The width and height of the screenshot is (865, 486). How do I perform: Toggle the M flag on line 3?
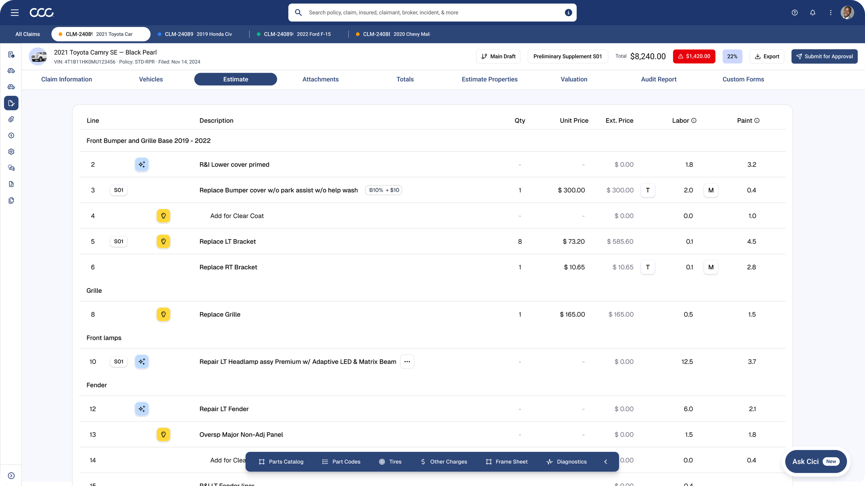711,190
